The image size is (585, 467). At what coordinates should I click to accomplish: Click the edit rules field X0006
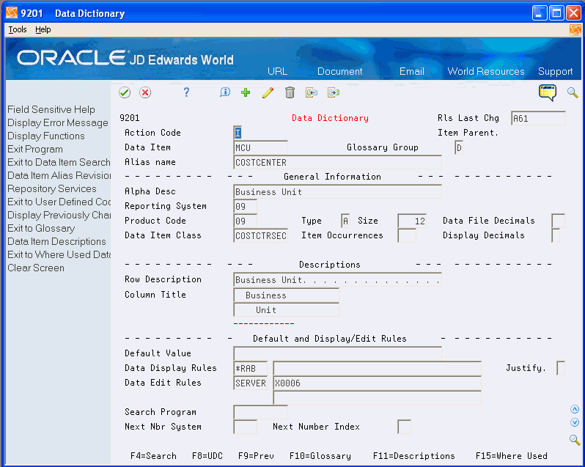coord(378,383)
